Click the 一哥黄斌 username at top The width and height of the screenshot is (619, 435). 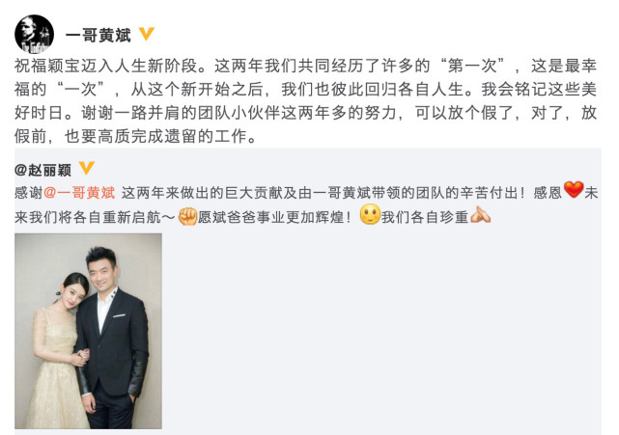click(98, 35)
